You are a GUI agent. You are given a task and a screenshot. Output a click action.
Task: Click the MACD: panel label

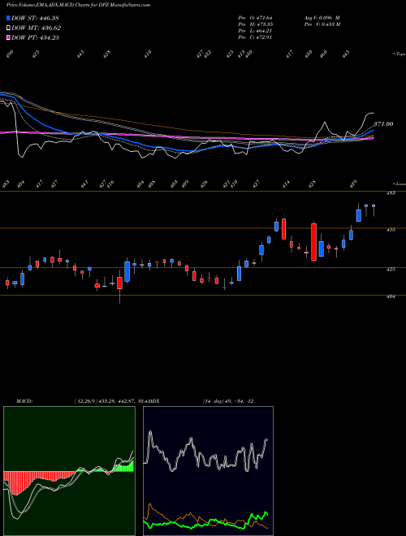(x=24, y=401)
